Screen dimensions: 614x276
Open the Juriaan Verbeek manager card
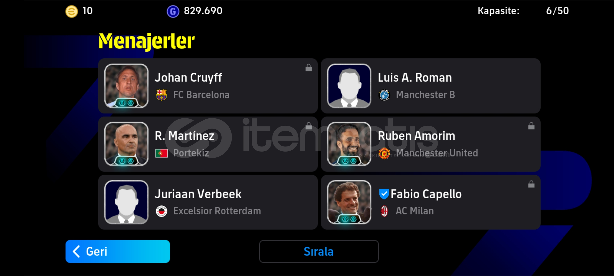(x=208, y=202)
